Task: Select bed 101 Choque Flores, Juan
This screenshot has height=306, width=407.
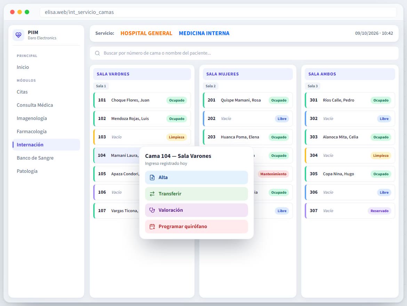Action: tap(142, 100)
